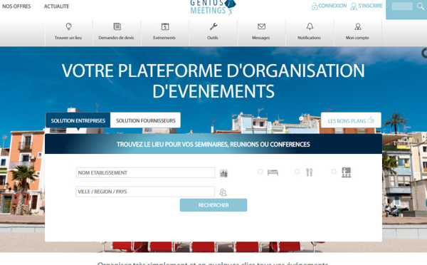The image size is (427, 265).
Task: Switch to Solution Entreprises tab
Action: click(78, 120)
